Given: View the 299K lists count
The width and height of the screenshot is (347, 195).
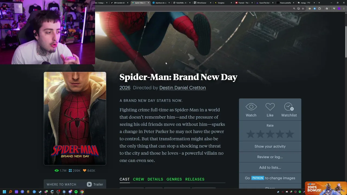Looking at the screenshot, I should 75,171.
